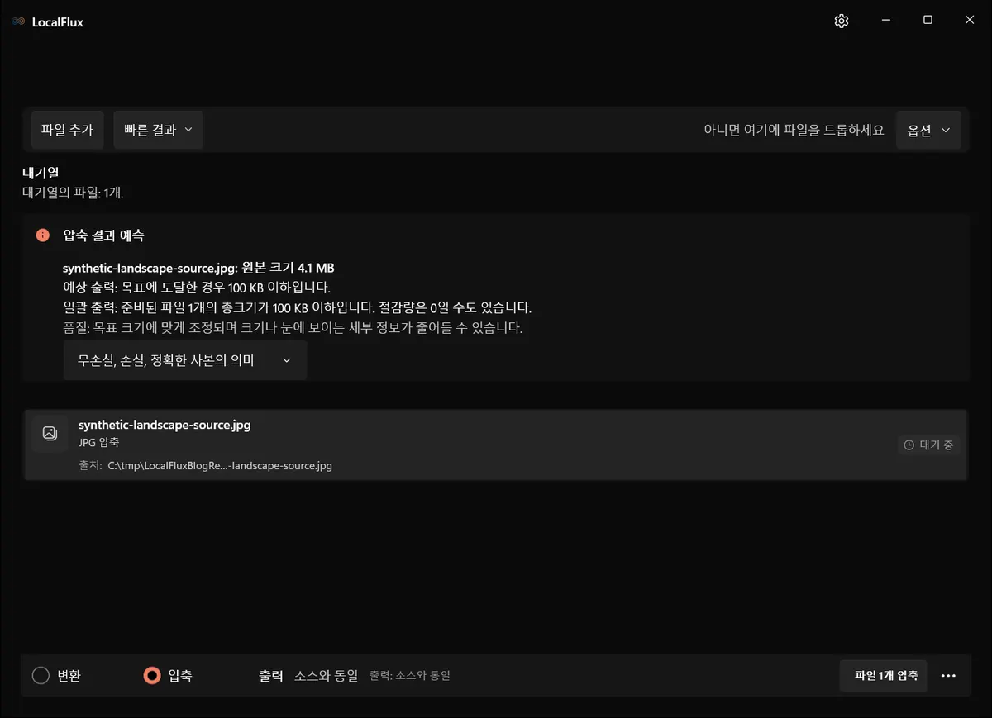Select the synthetic-landscape-source.jpg queue row title
The height and width of the screenshot is (718, 992).
[x=165, y=426]
